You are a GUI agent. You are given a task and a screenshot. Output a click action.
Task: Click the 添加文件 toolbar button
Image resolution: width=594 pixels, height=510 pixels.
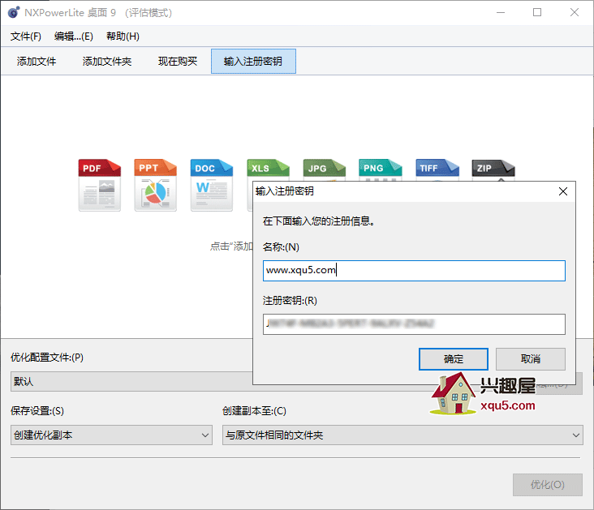click(37, 62)
